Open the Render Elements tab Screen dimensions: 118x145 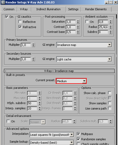(x=96, y=9)
